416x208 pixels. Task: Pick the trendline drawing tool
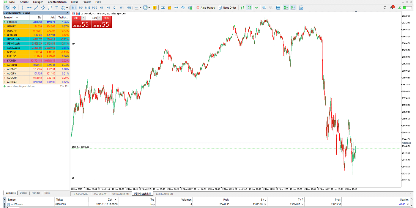coord(36,7)
